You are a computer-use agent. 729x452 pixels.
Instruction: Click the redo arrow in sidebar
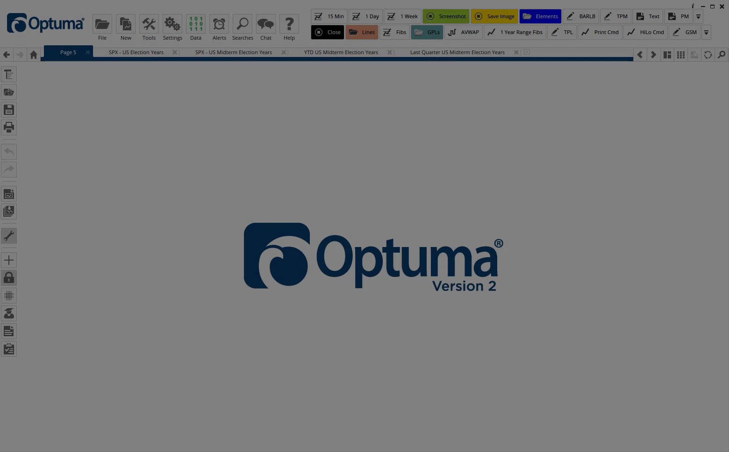[x=9, y=169]
